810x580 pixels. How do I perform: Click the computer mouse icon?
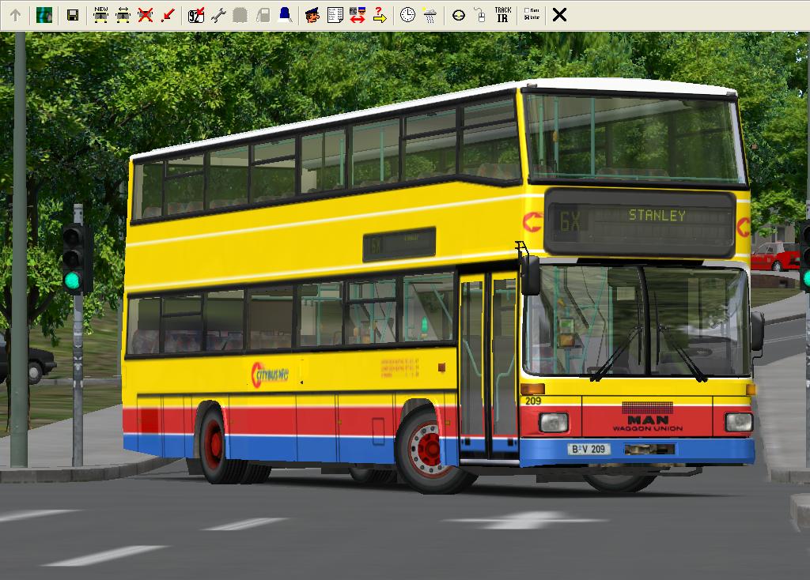click(x=480, y=15)
